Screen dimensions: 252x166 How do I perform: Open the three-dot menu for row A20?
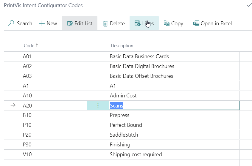pyautogui.click(x=98, y=105)
